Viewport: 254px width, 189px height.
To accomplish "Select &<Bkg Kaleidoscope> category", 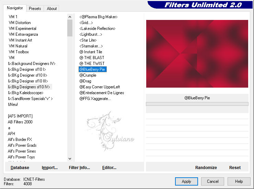I will (26, 93).
